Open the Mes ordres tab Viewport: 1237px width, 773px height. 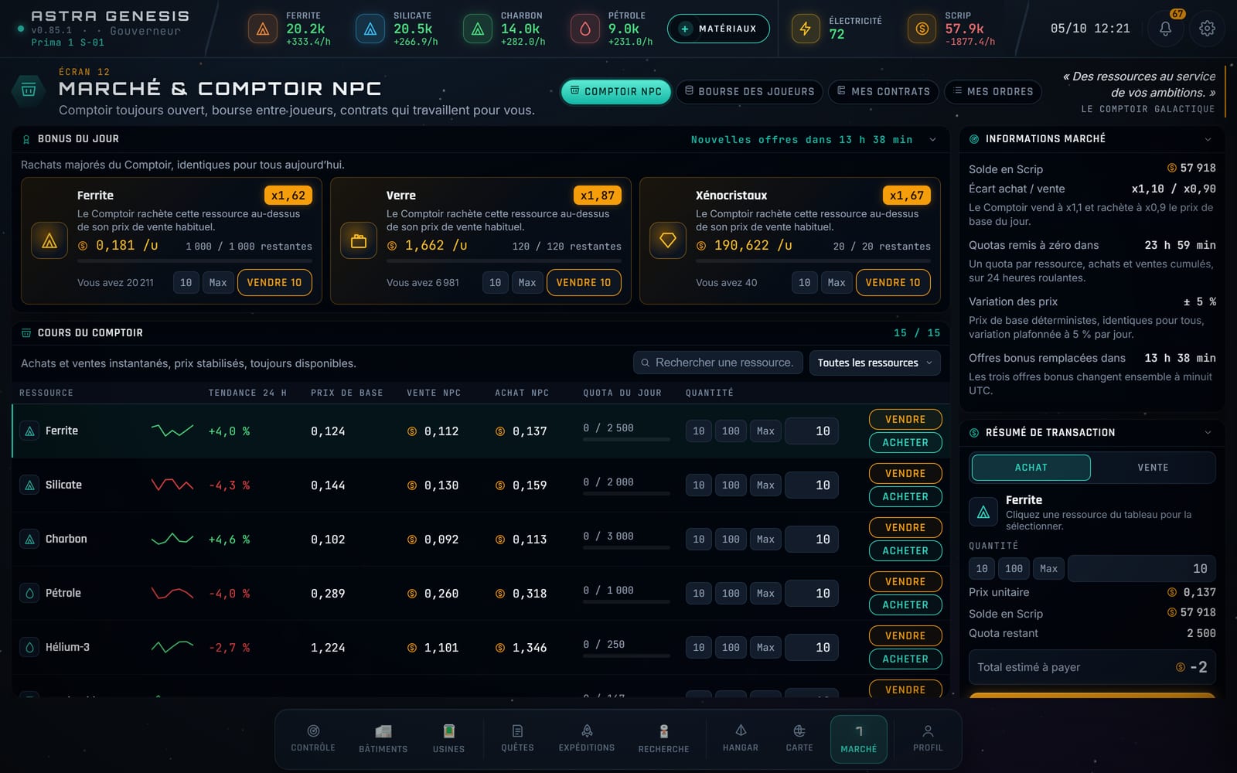pos(993,91)
